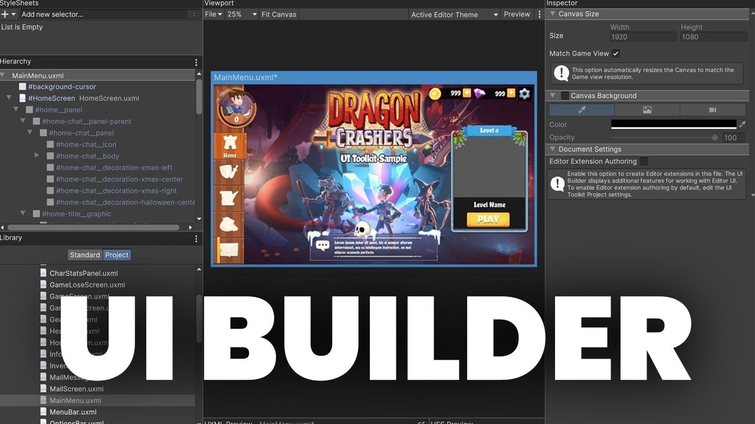Open the 25% zoom dropdown

click(242, 15)
